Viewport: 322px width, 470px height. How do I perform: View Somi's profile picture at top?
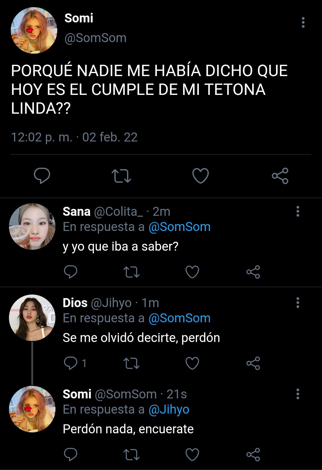tap(34, 30)
